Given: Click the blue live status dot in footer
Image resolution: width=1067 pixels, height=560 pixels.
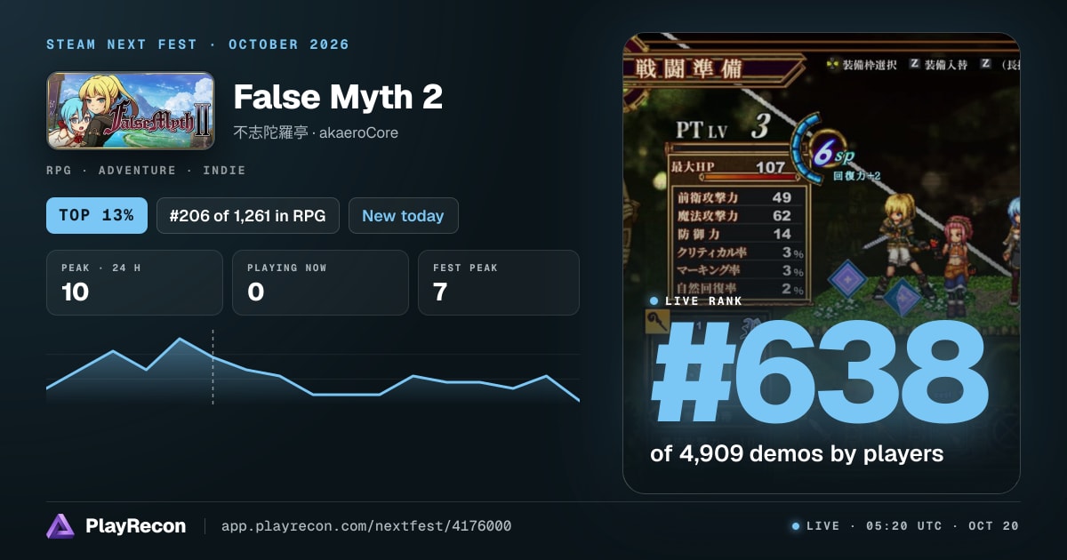Looking at the screenshot, I should point(795,526).
